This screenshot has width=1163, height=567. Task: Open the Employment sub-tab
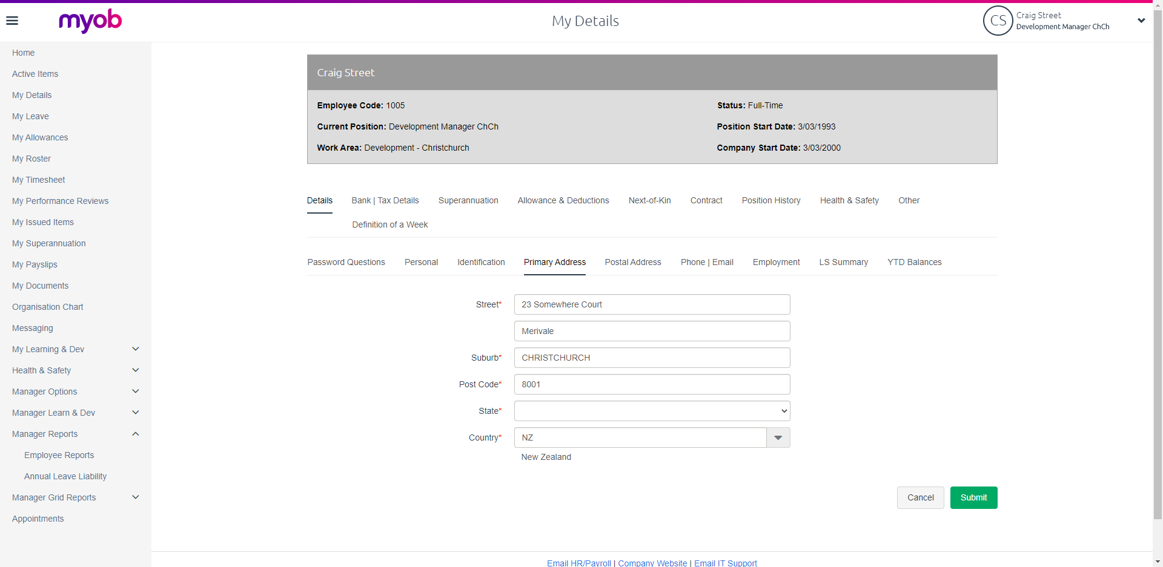click(x=776, y=262)
